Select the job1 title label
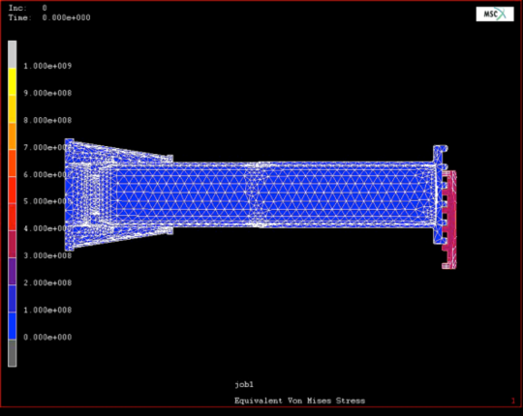The height and width of the screenshot is (416, 523). pyautogui.click(x=244, y=385)
